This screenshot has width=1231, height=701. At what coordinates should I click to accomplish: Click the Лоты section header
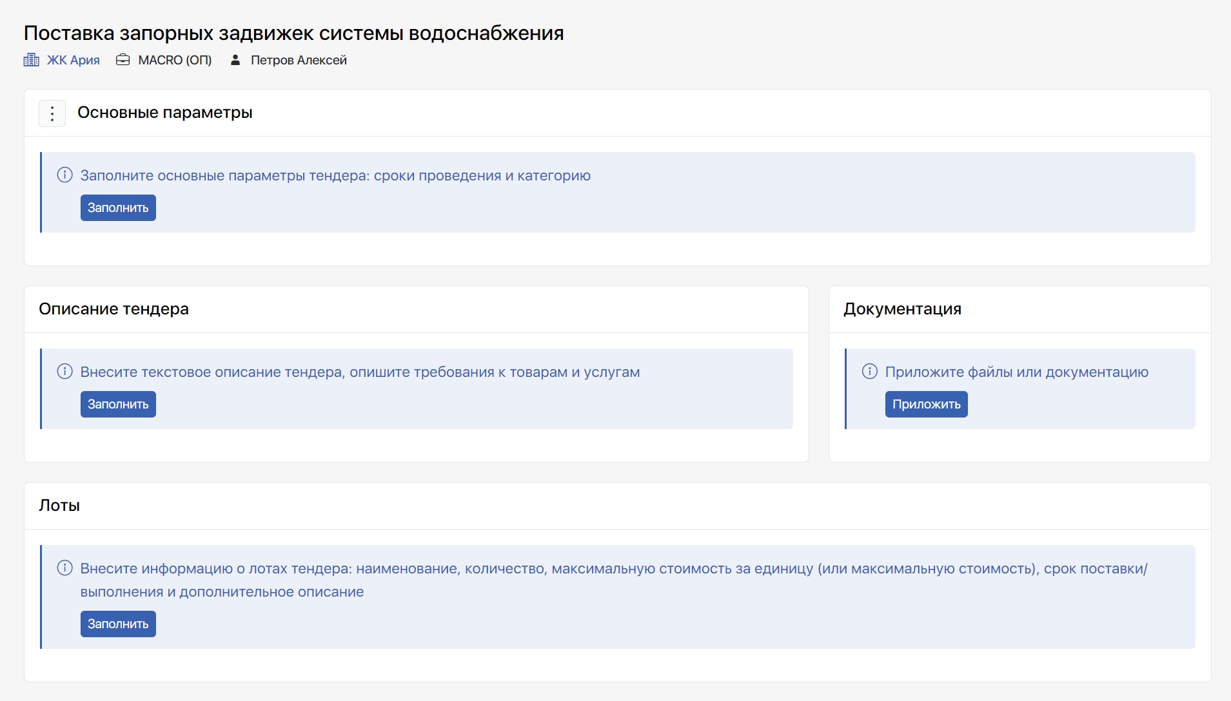pos(59,506)
